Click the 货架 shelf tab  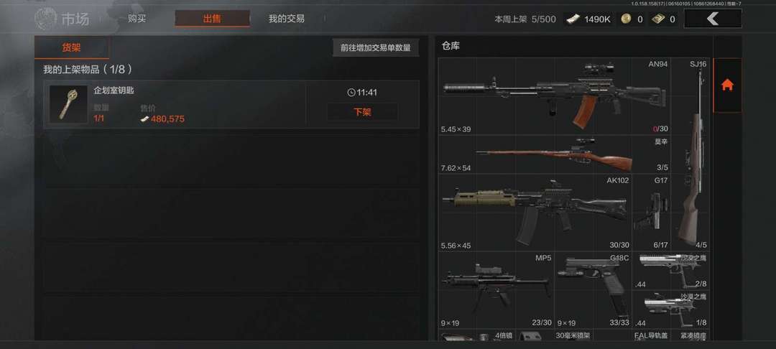pos(71,48)
